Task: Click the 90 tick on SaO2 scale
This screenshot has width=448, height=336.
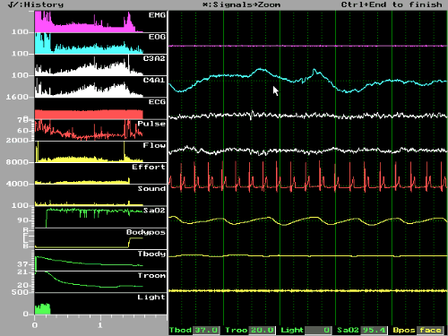Action: (22, 220)
